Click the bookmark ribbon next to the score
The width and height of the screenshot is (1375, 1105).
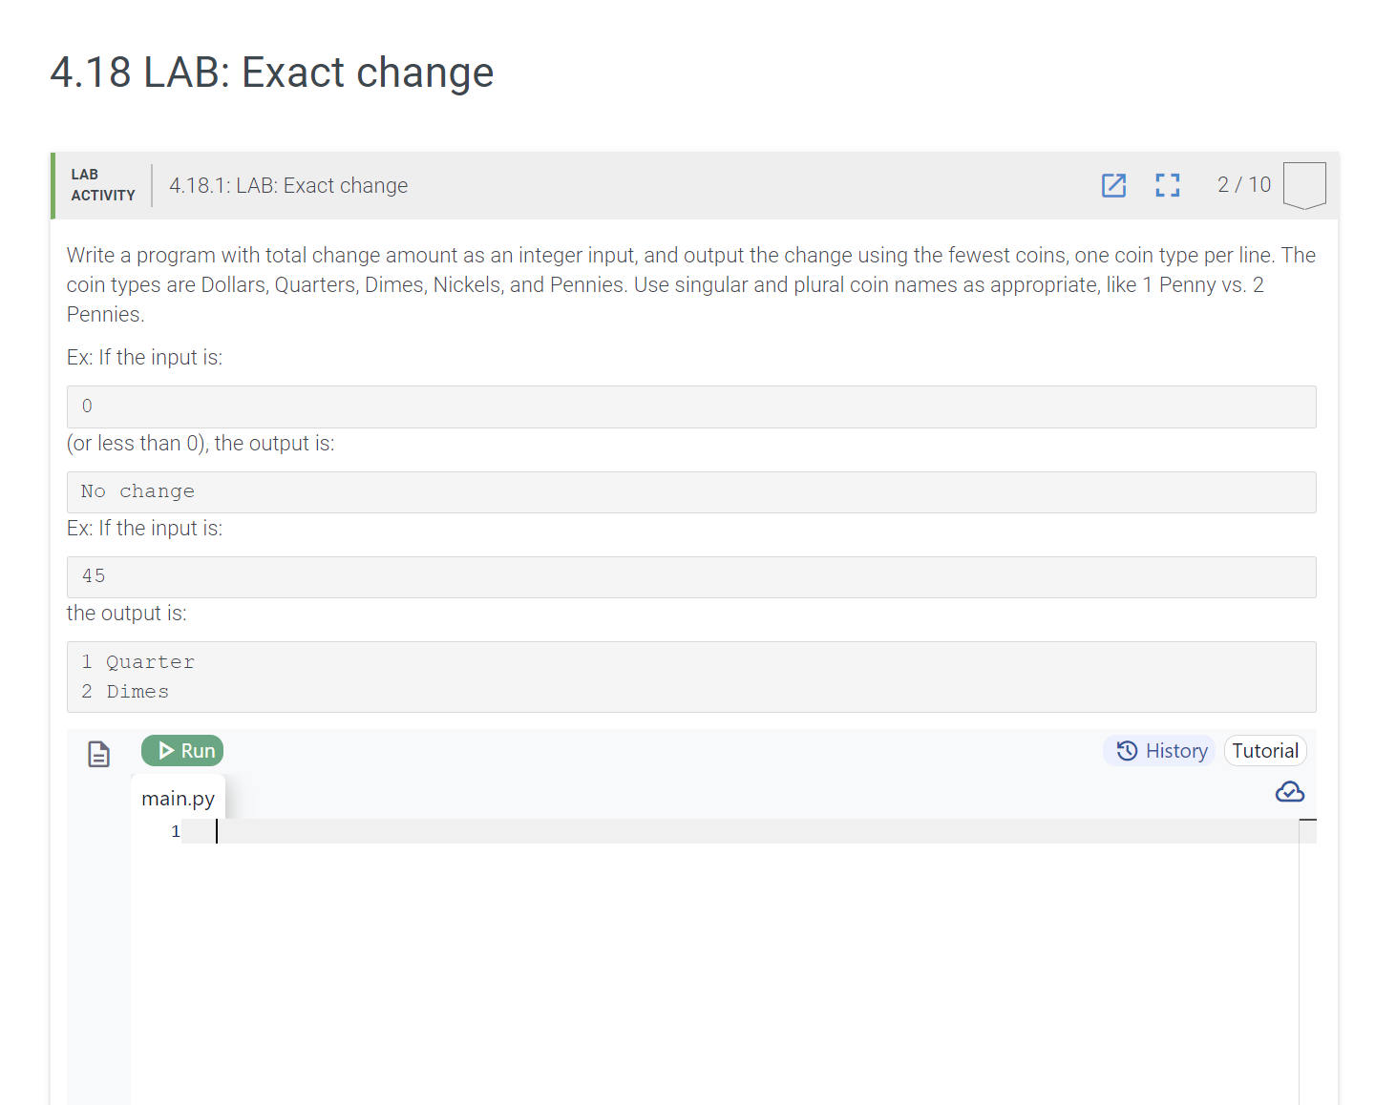[1305, 184]
